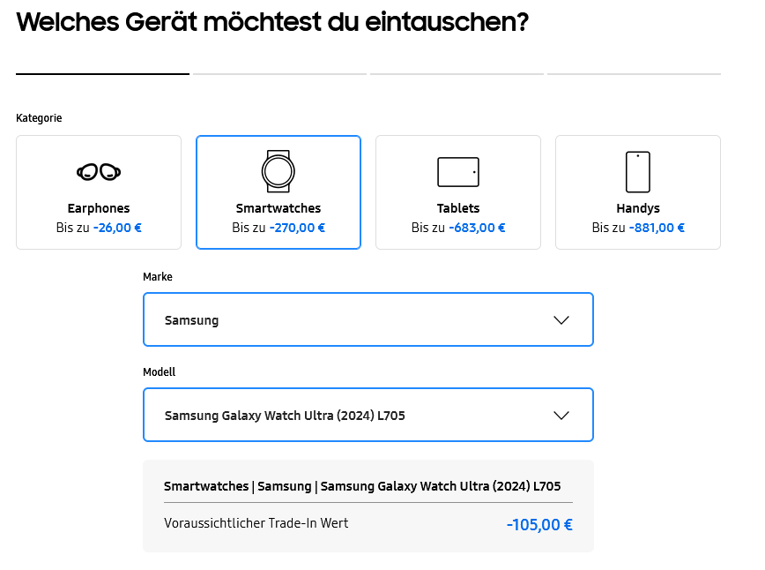Click the tablet device icon

(x=458, y=171)
